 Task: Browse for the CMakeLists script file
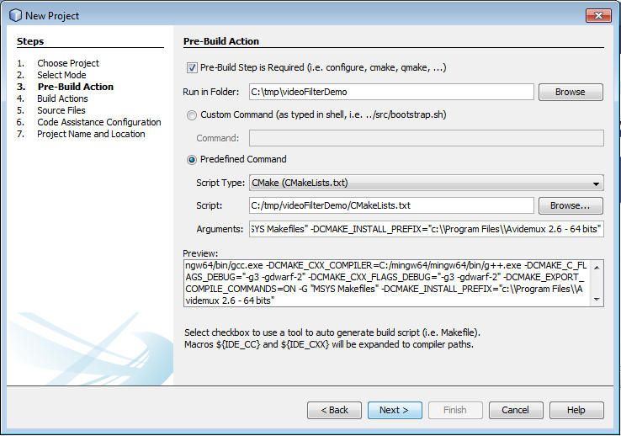point(571,205)
